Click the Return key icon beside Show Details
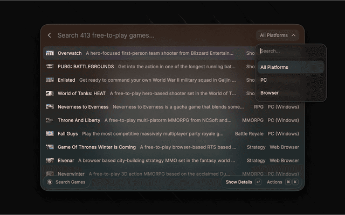 tap(258, 182)
